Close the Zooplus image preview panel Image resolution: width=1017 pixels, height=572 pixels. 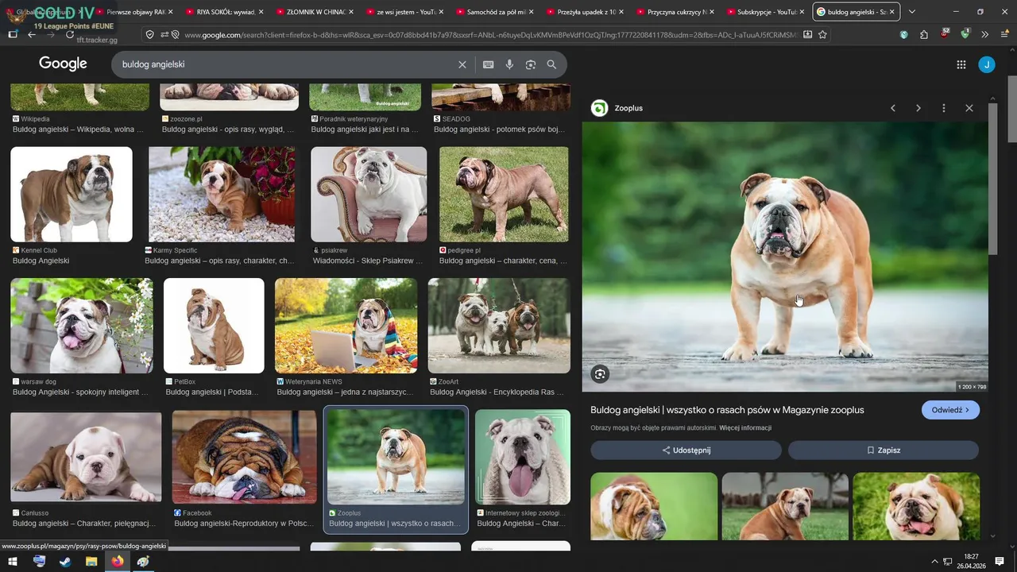click(969, 108)
